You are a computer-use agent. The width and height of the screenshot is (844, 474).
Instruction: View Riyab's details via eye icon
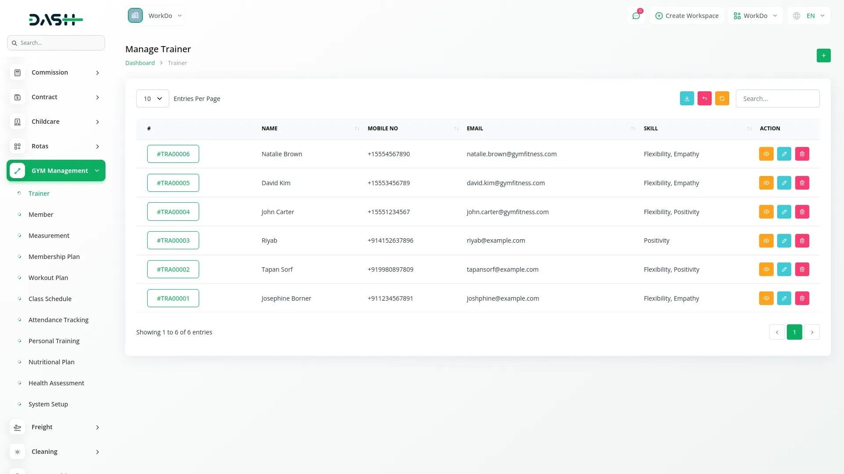tap(766, 241)
